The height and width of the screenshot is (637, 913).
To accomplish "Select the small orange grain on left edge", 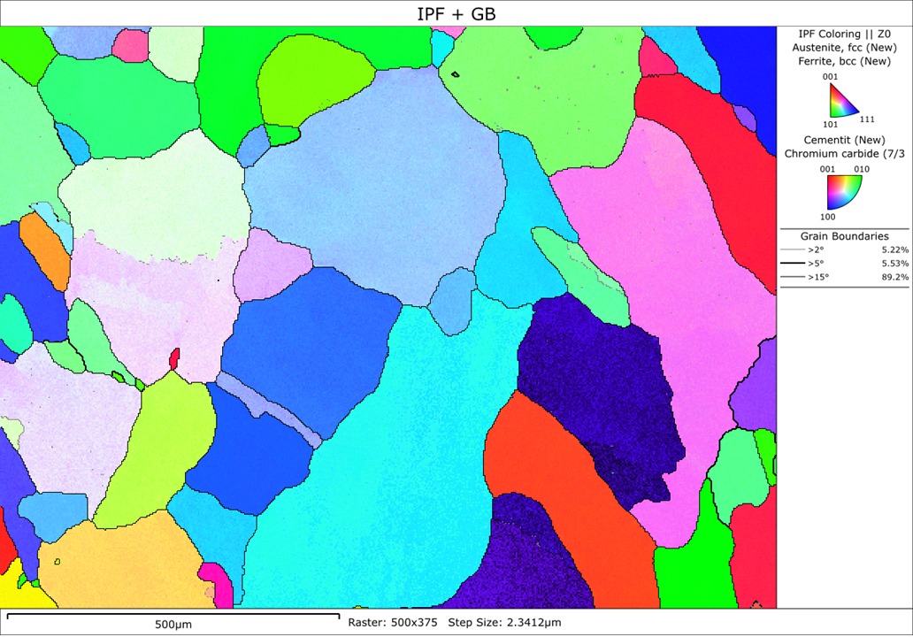I will click(x=45, y=251).
